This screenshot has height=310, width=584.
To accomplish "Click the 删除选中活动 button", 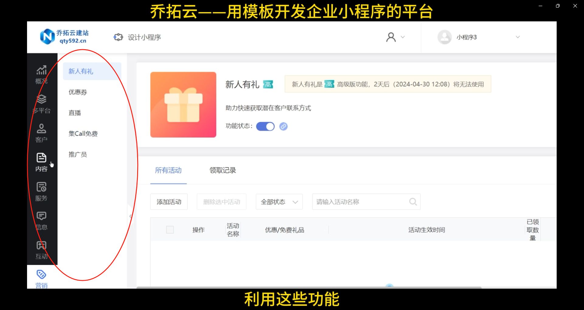I will pos(222,202).
